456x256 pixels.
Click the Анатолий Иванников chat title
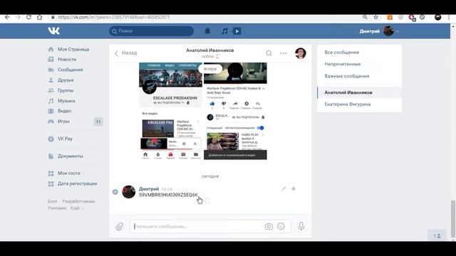coord(210,50)
